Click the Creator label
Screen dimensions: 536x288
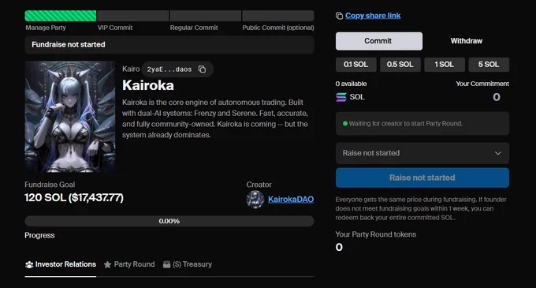pos(259,185)
